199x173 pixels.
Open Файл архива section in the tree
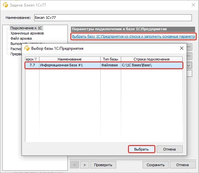click(x=21, y=38)
